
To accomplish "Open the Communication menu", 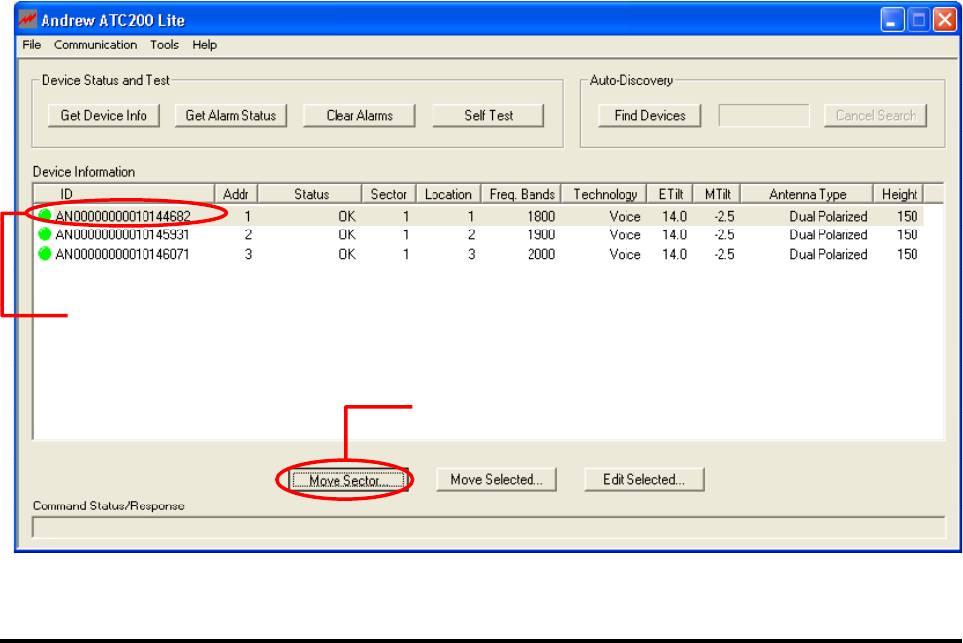I will point(95,45).
